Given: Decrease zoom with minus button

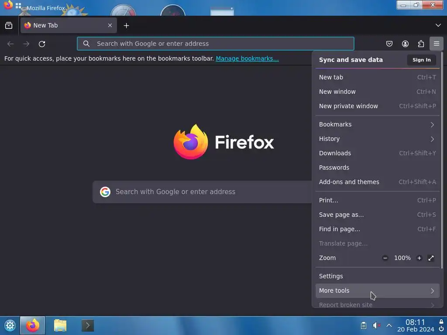Looking at the screenshot, I should click(385, 258).
